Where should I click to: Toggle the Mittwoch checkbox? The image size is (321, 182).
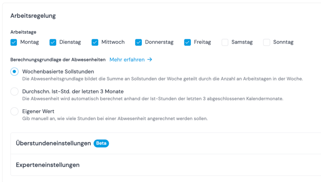95,42
